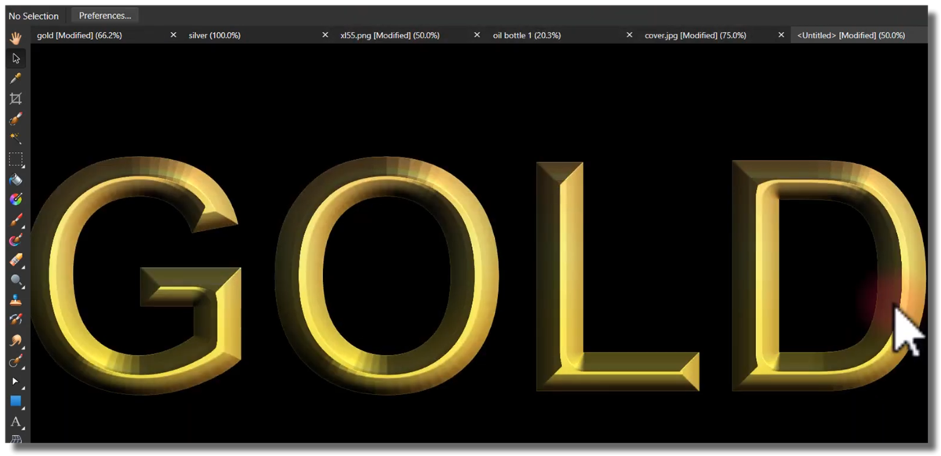Click the Flood Fill paint bucket tool
This screenshot has height=456, width=941.
(x=15, y=179)
